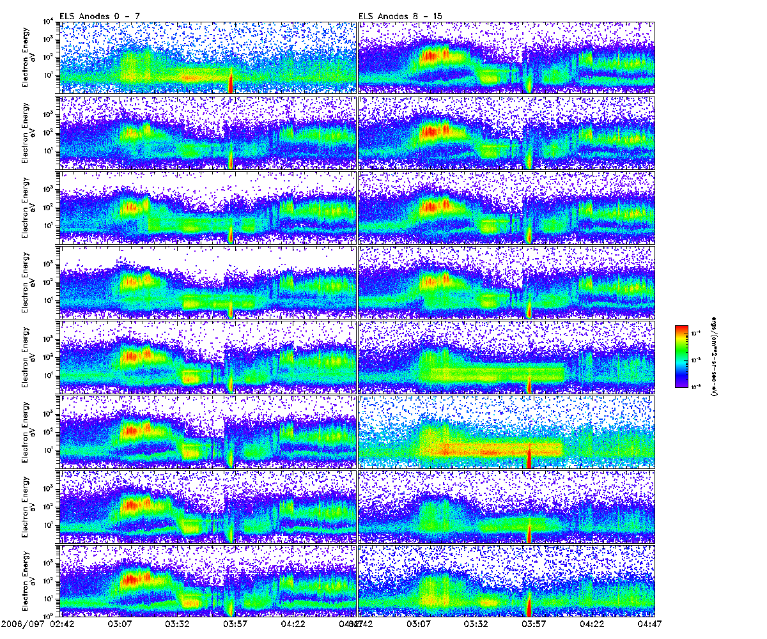This screenshot has width=767, height=639.
Task: Open the bottom spectrogram panel above the 2006/097 date
Action: click(x=207, y=580)
